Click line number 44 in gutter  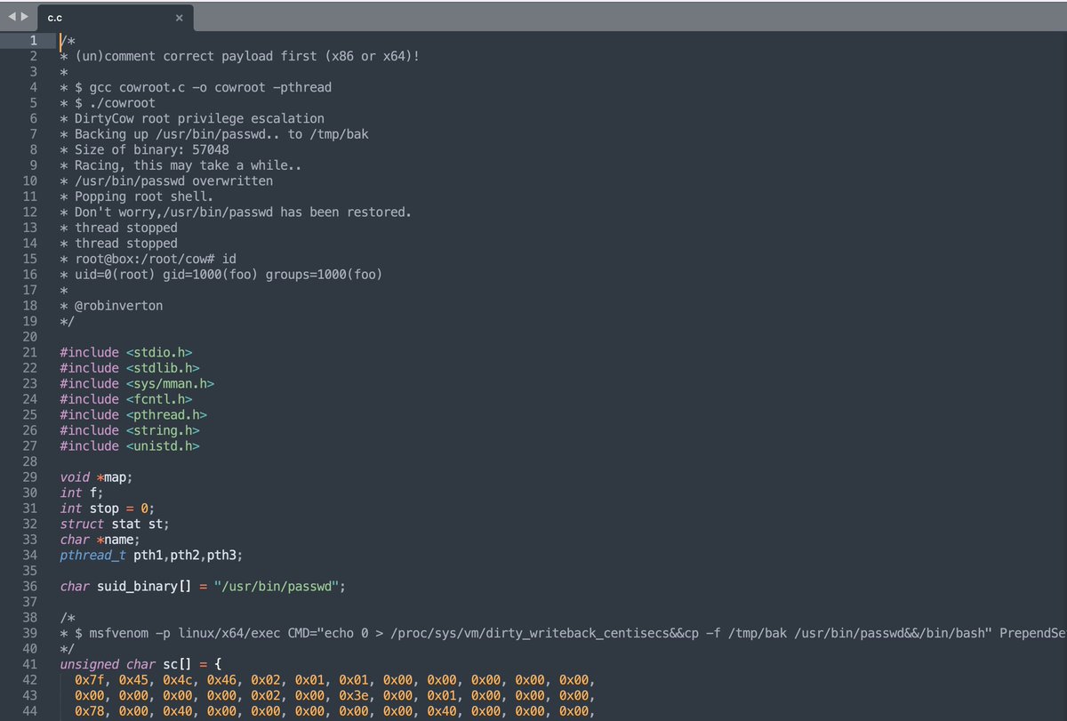[x=29, y=711]
